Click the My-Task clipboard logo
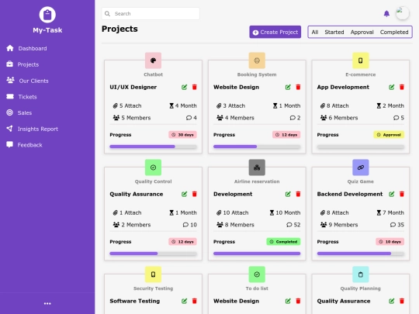419x314 pixels. pyautogui.click(x=47, y=15)
